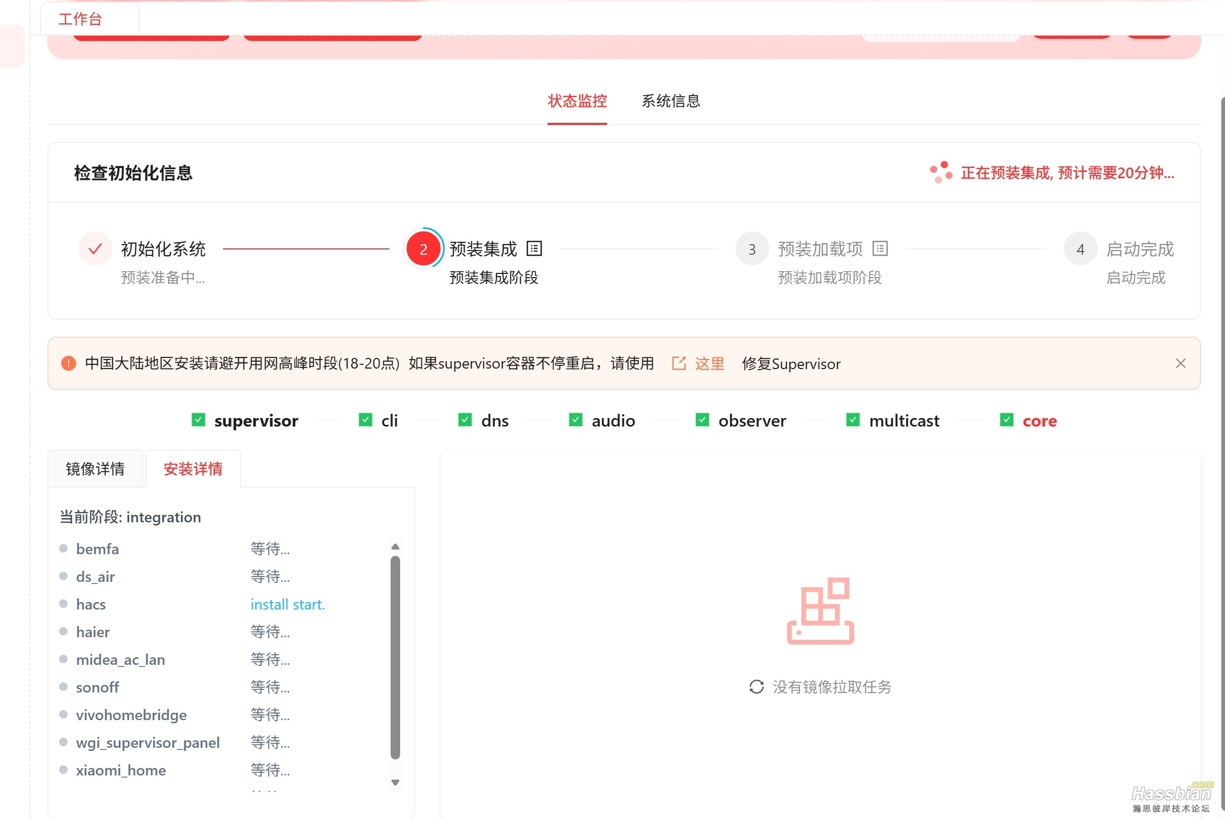Click the supervisor label

point(256,421)
